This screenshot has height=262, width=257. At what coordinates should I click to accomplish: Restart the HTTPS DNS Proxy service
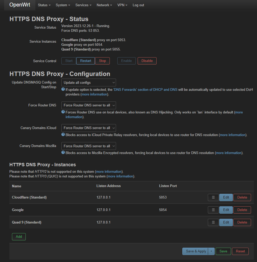pyautogui.click(x=86, y=61)
